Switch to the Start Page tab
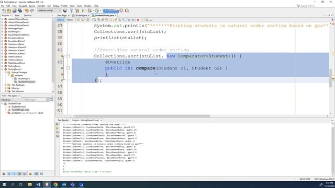Screen dimensions: 335x188 pyautogui.click(x=62, y=16)
